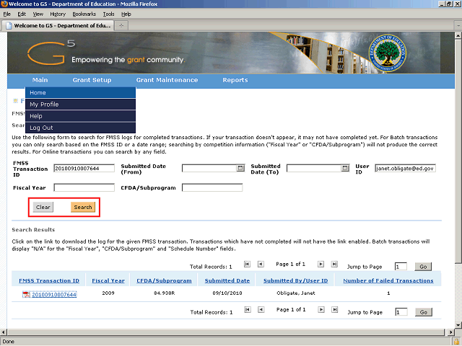Click Obligate, Janet cell in results

295,293
